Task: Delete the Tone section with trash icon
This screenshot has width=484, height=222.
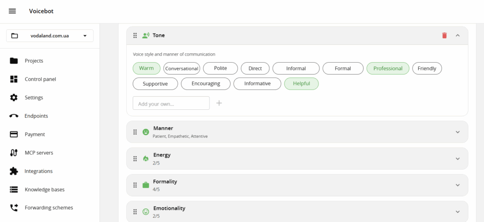Action: (444, 35)
